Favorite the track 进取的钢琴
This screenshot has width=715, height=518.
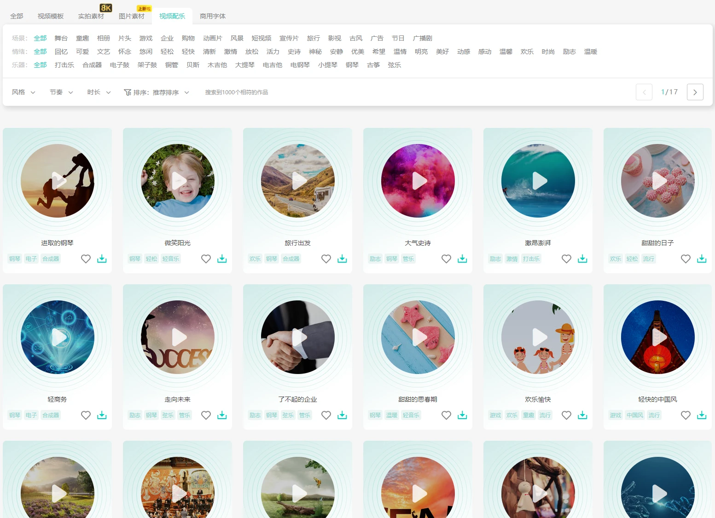coord(86,259)
